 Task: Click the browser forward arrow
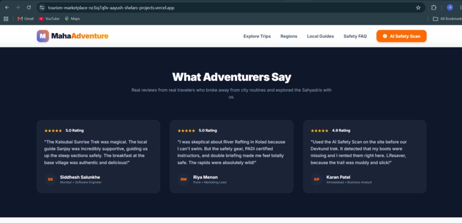coord(18,7)
